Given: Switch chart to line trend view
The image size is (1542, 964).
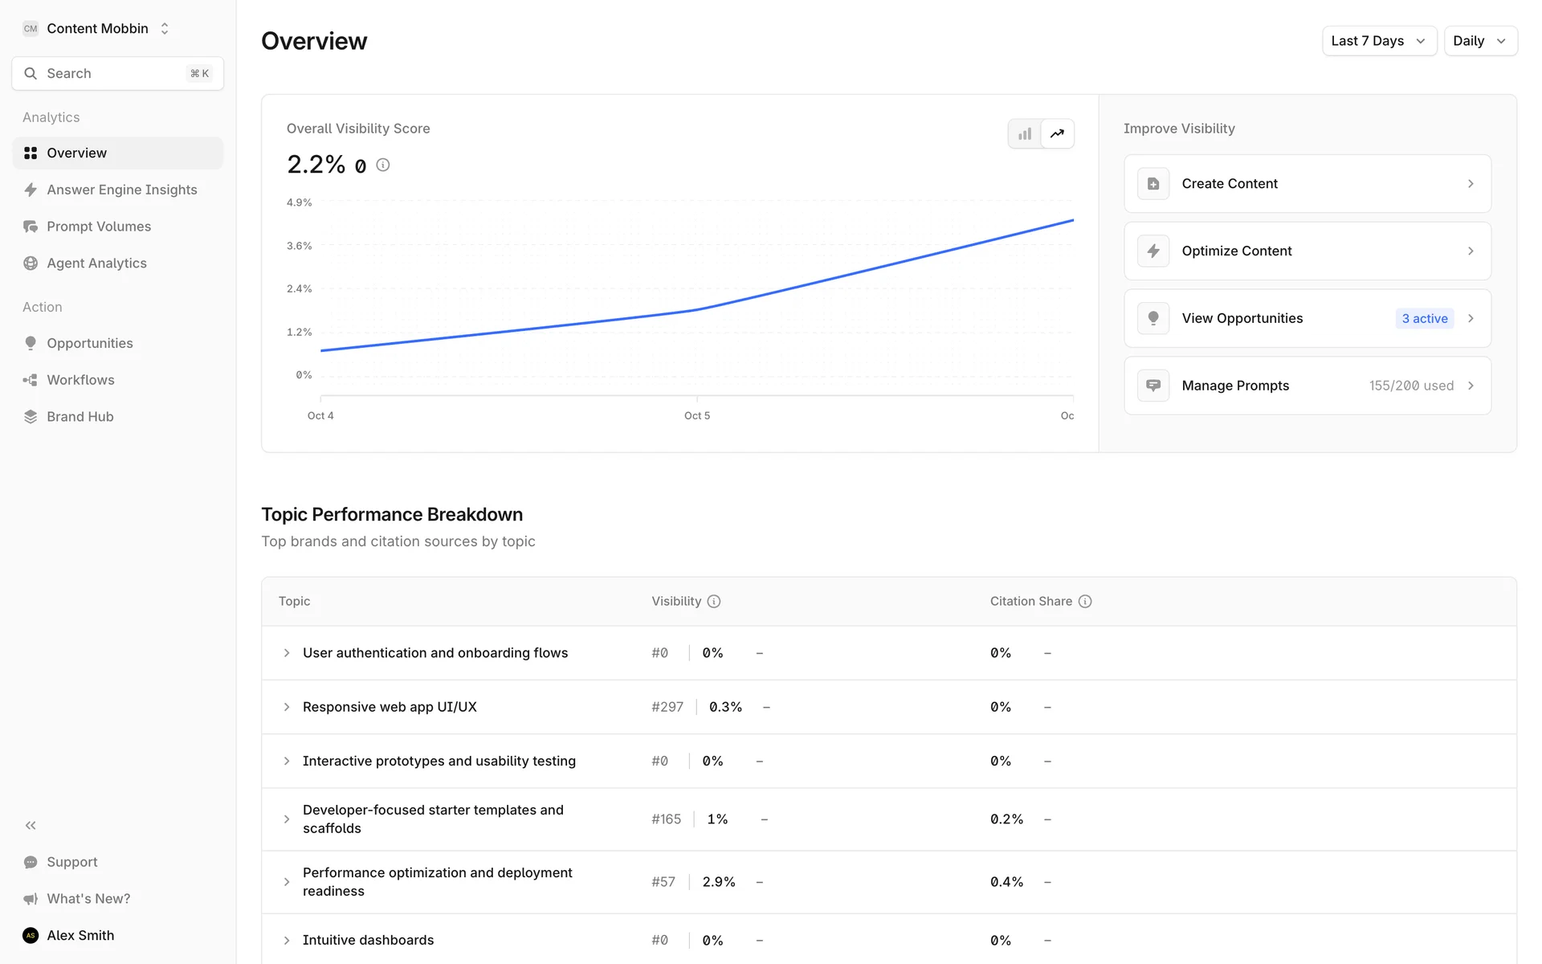Looking at the screenshot, I should point(1057,134).
